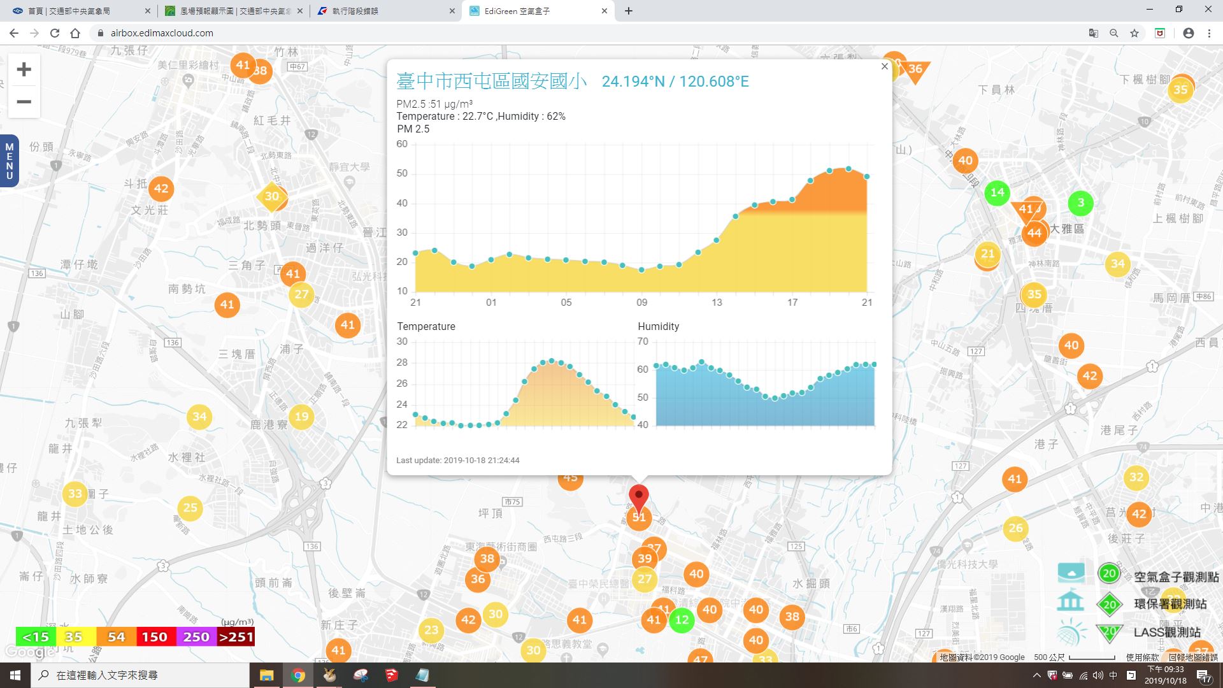Select green station marker showing 12
Screen dimensions: 1223x688
pos(682,620)
